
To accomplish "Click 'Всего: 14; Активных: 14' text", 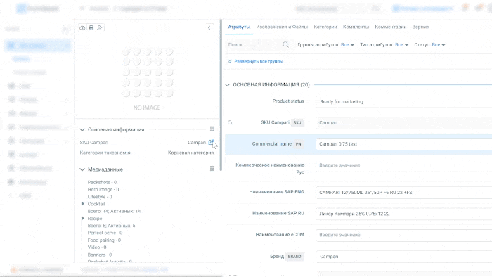I will (114, 211).
